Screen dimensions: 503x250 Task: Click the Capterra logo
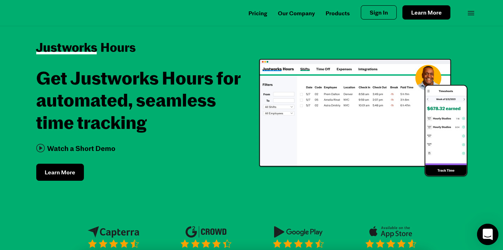pyautogui.click(x=113, y=232)
